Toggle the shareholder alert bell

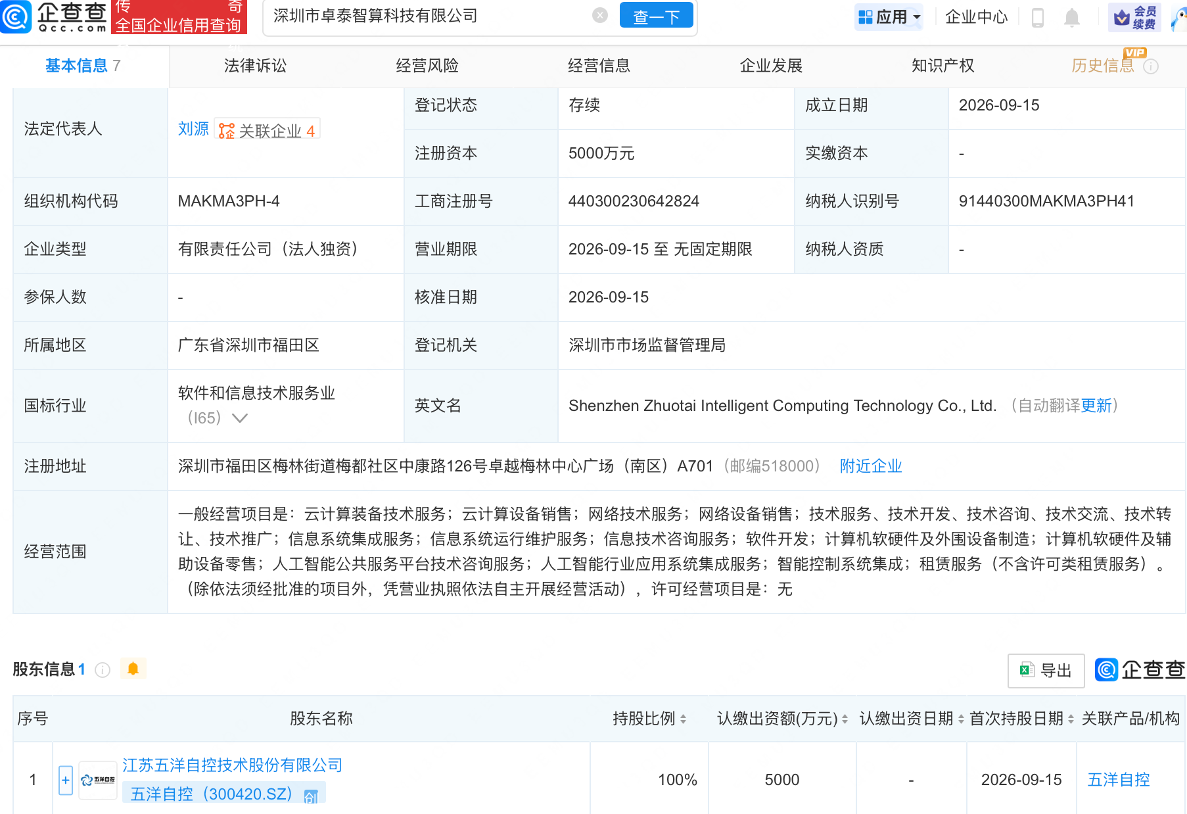pyautogui.click(x=133, y=669)
